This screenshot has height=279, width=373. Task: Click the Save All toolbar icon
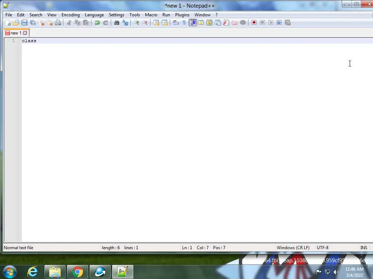click(x=33, y=23)
